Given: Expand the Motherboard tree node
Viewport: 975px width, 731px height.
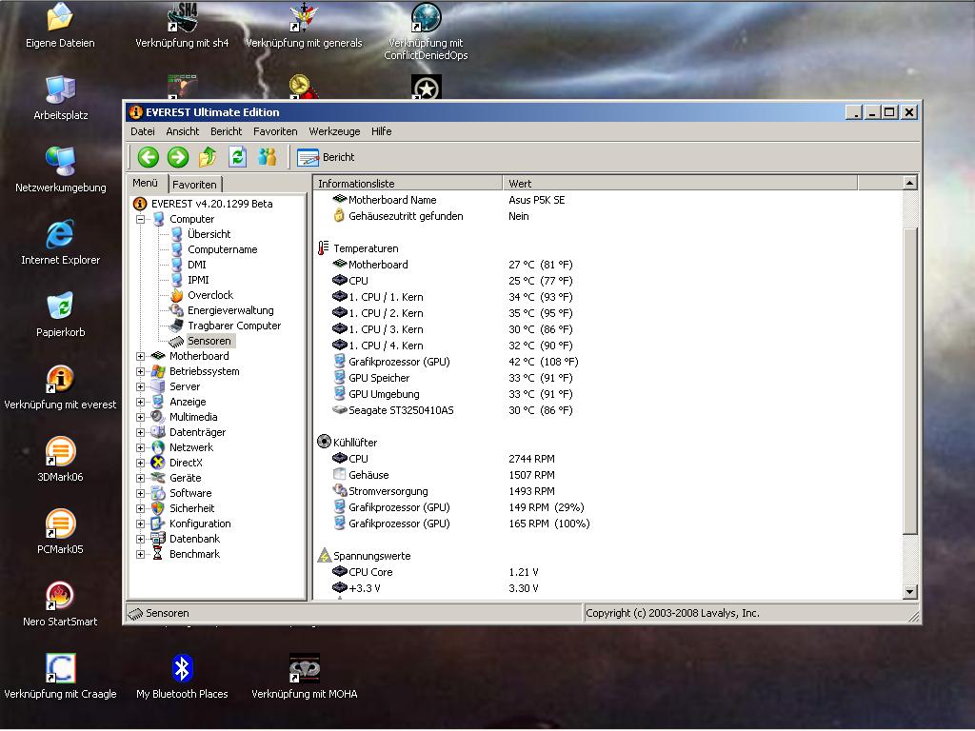Looking at the screenshot, I should click(x=141, y=357).
